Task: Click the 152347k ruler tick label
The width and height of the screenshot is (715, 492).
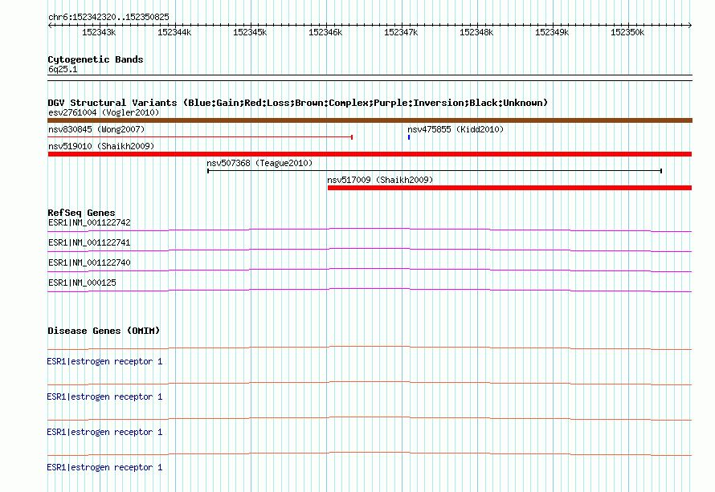Action: tap(401, 32)
